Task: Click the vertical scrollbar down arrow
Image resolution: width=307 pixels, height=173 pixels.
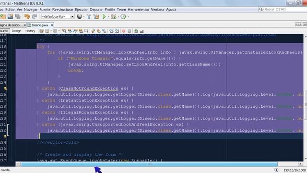Action: (x=306, y=159)
